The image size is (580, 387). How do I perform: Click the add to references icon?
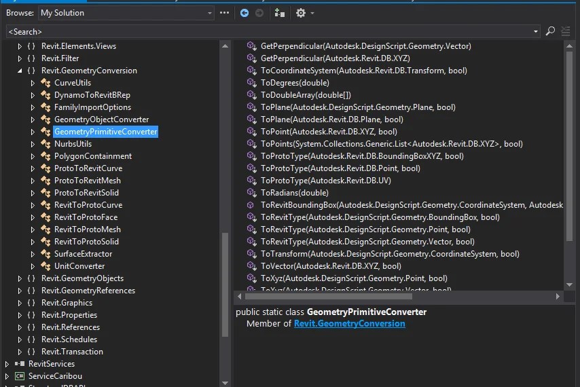[280, 14]
